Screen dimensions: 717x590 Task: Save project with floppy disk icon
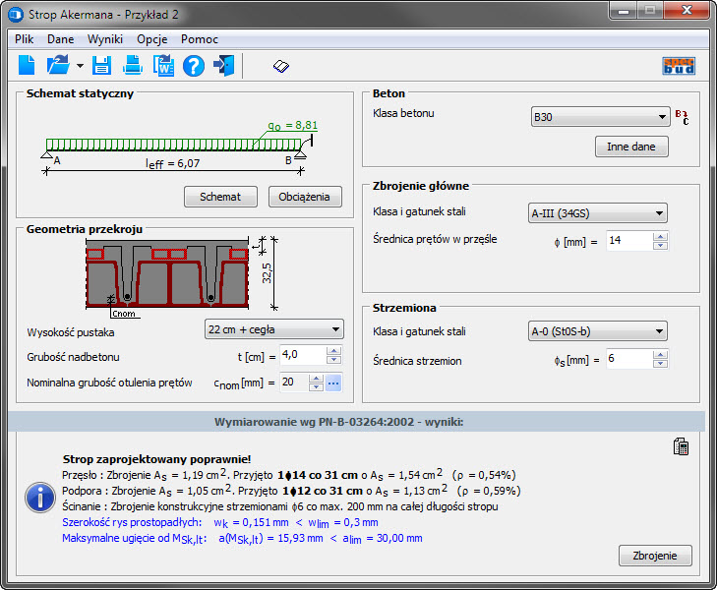click(x=101, y=67)
